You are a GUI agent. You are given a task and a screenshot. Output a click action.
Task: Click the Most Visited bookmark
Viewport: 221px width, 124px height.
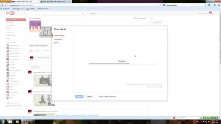pyautogui.click(x=6, y=9)
